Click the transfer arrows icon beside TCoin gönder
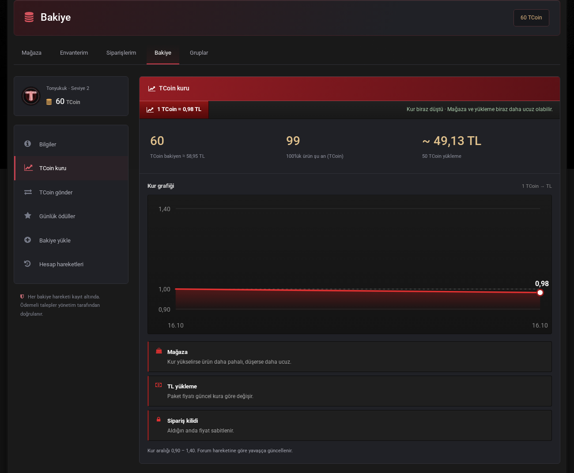This screenshot has width=574, height=473. (28, 192)
